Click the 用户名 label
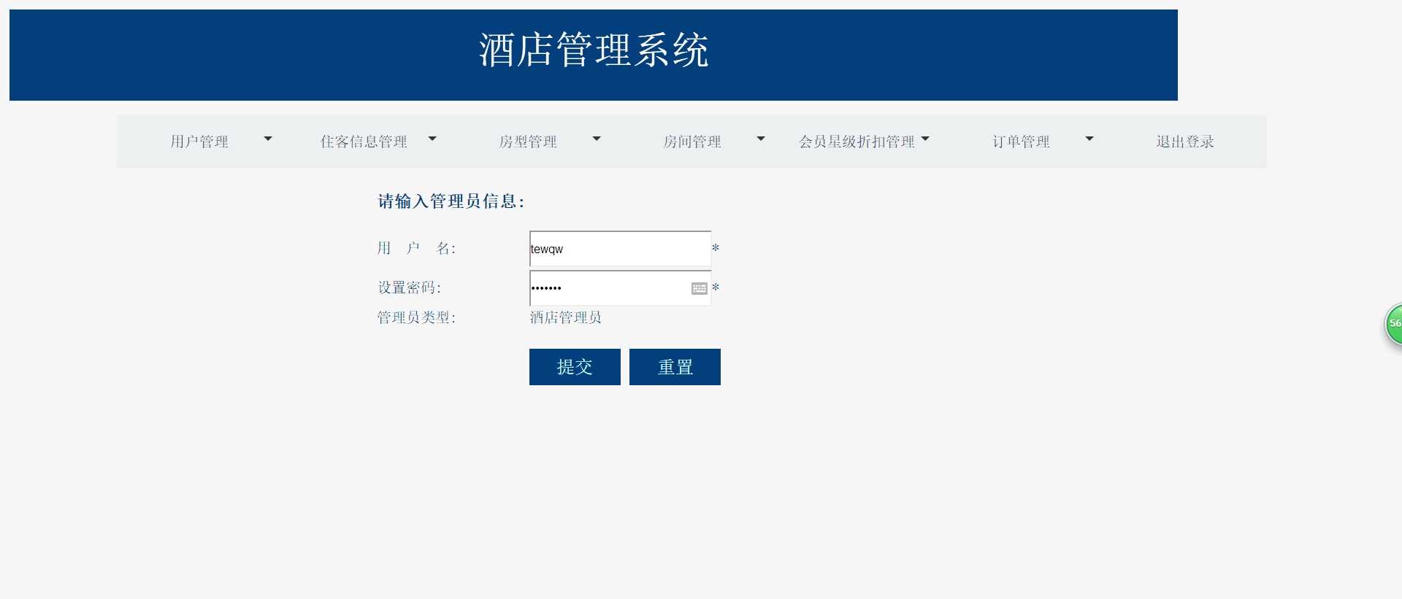 [416, 249]
